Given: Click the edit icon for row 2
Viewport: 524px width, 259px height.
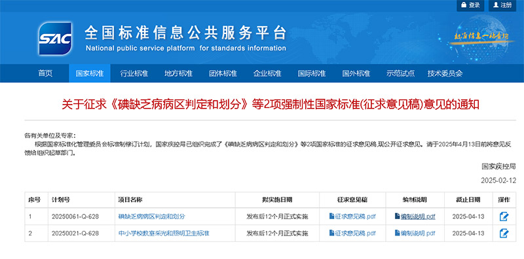Looking at the screenshot, I should 504,233.
